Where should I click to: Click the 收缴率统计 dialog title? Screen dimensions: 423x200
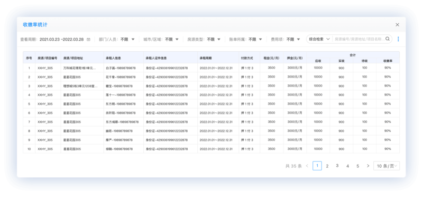[x=35, y=25]
